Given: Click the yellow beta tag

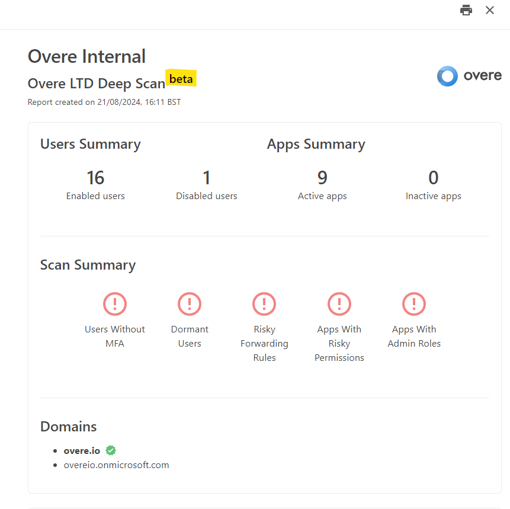Looking at the screenshot, I should pos(181,78).
